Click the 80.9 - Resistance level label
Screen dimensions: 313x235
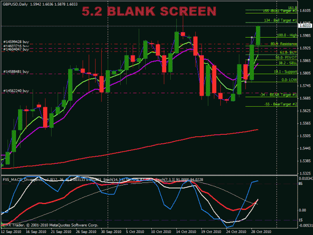click(x=283, y=44)
